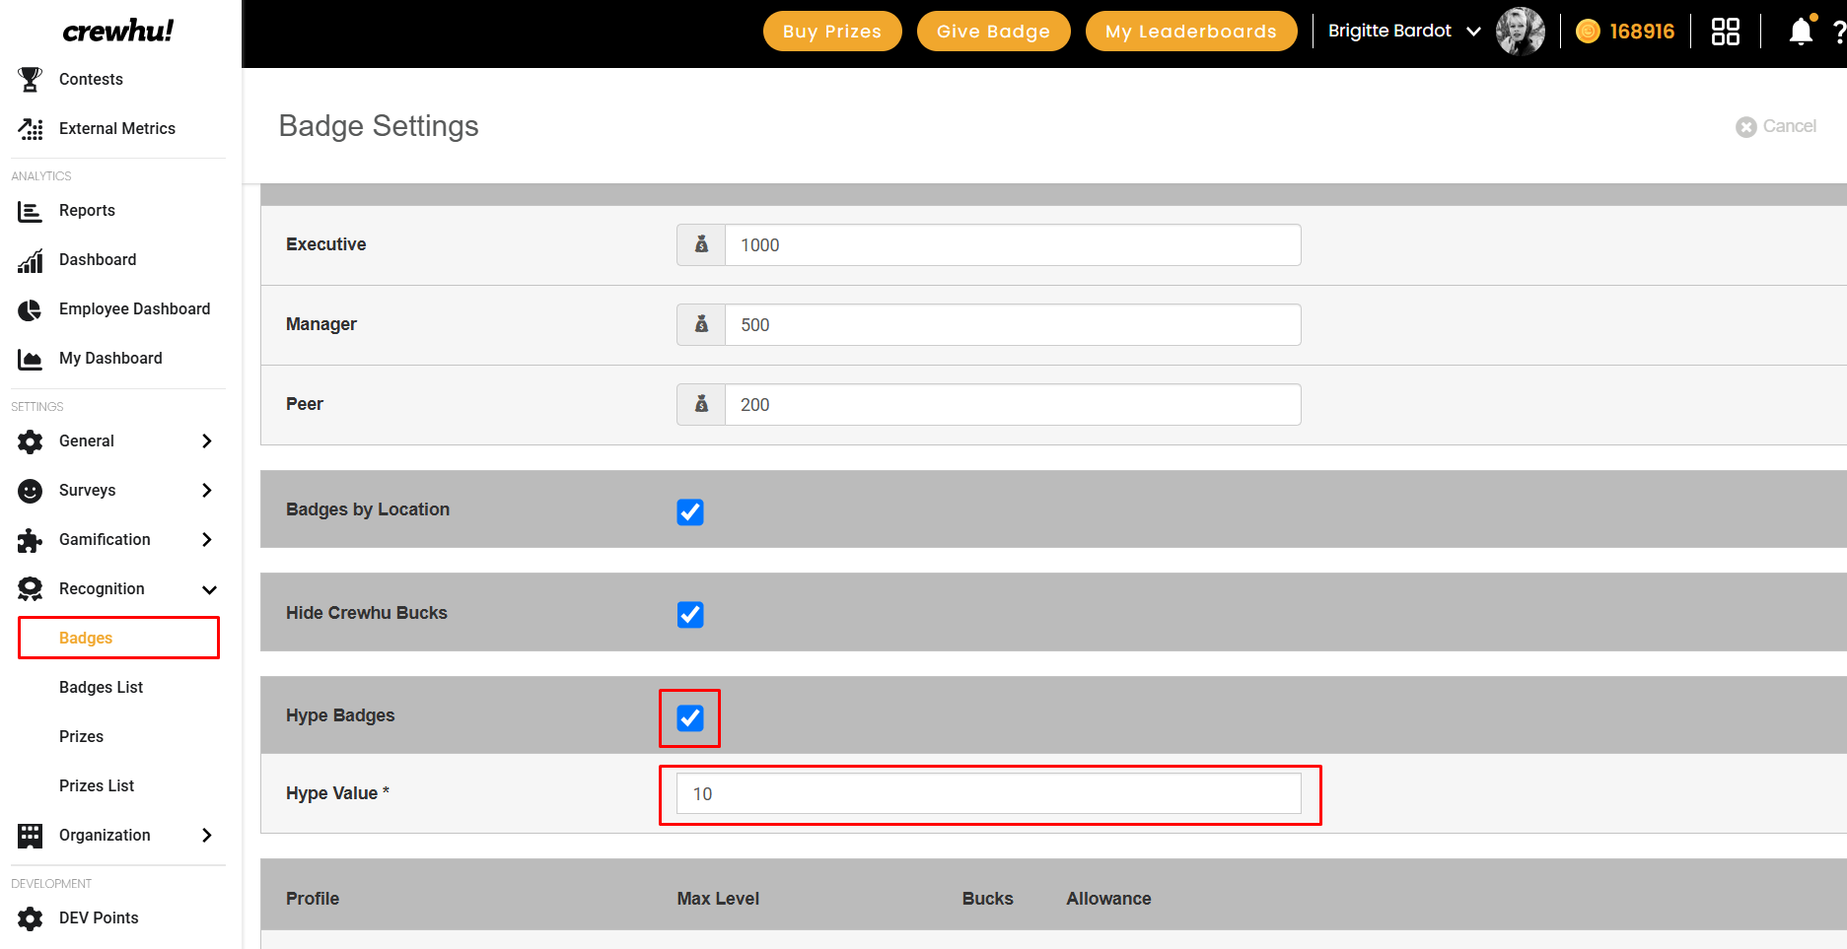The height and width of the screenshot is (949, 1847).
Task: Click the Contests trophy icon
Action: (x=31, y=79)
